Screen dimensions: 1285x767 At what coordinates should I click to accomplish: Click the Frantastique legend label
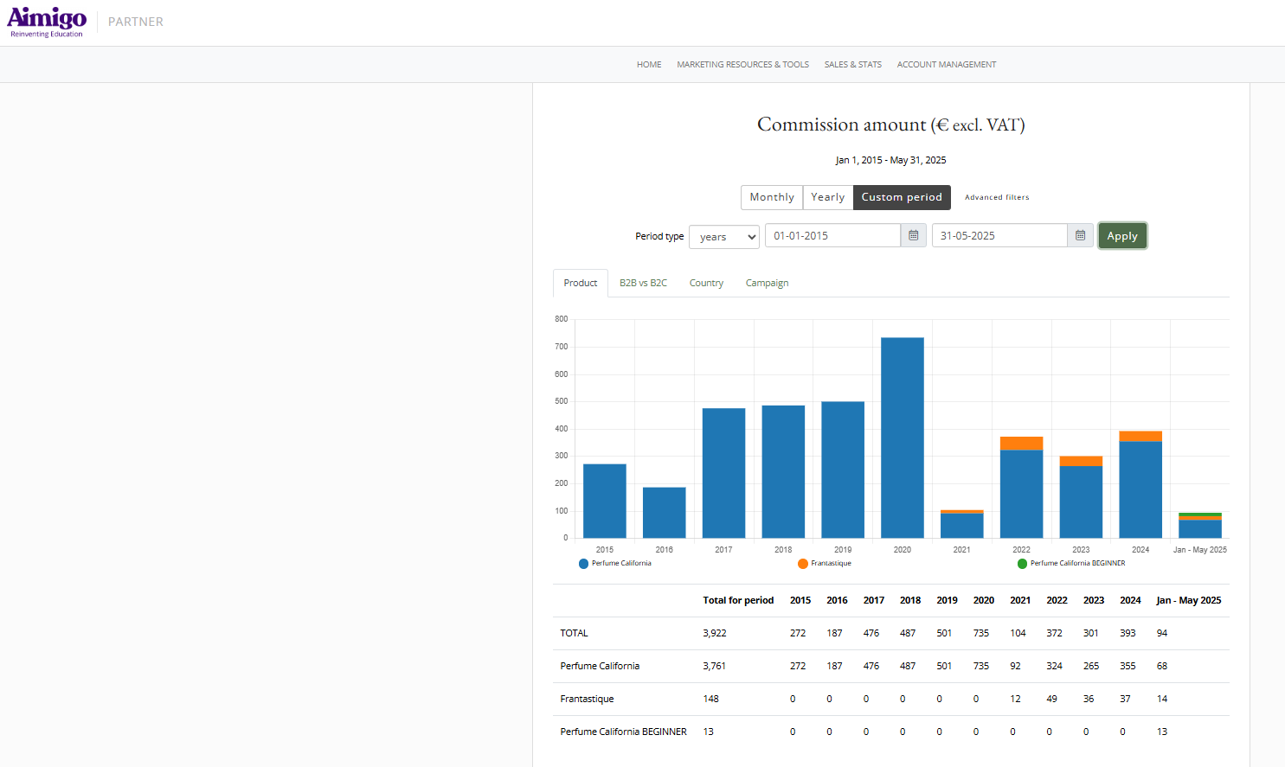831,564
